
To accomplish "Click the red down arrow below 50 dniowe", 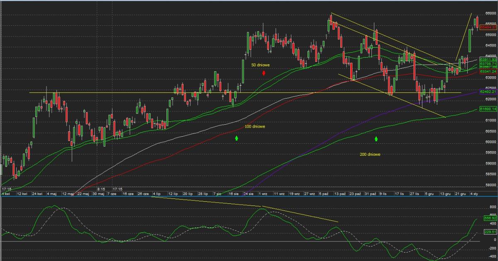I will pyautogui.click(x=264, y=73).
